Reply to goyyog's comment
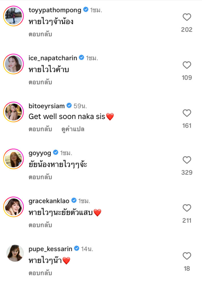The width and height of the screenshot is (202, 291). [x=40, y=177]
